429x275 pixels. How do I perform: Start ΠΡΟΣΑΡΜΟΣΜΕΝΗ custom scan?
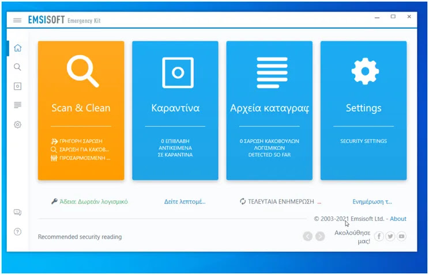click(81, 158)
